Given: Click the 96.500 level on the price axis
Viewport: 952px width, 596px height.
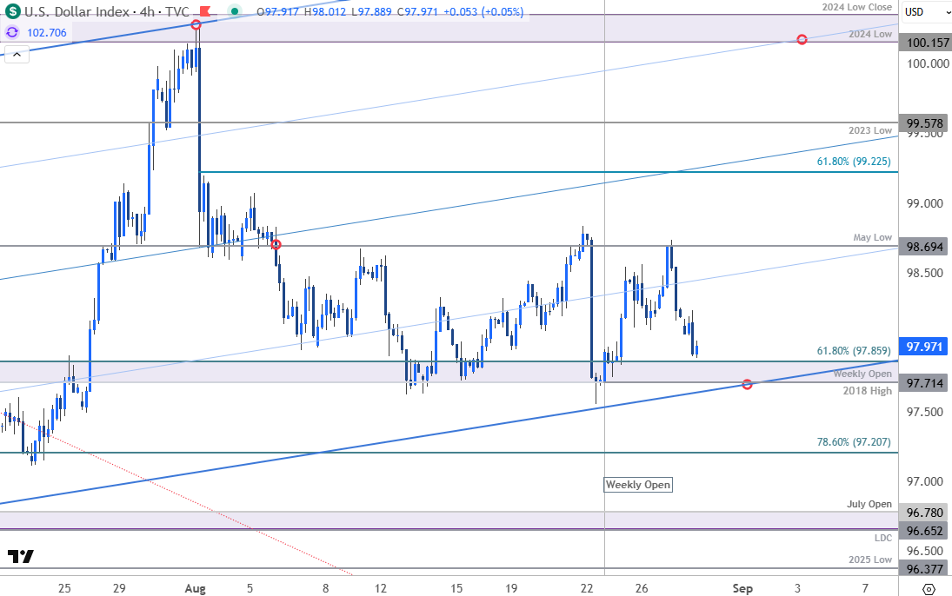Looking at the screenshot, I should tap(925, 551).
